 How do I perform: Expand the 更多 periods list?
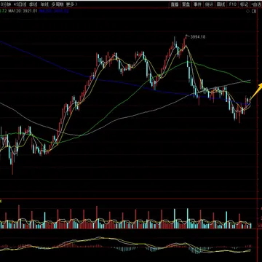(x=71, y=4)
